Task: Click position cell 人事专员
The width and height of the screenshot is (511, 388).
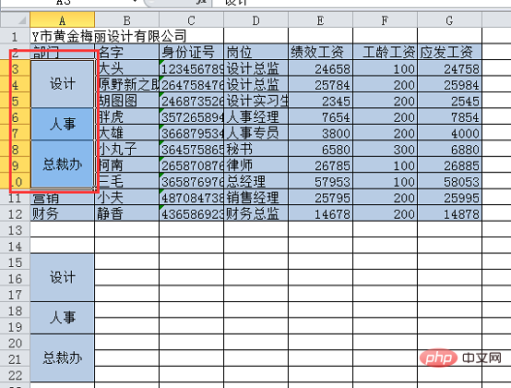Action: coord(255,133)
